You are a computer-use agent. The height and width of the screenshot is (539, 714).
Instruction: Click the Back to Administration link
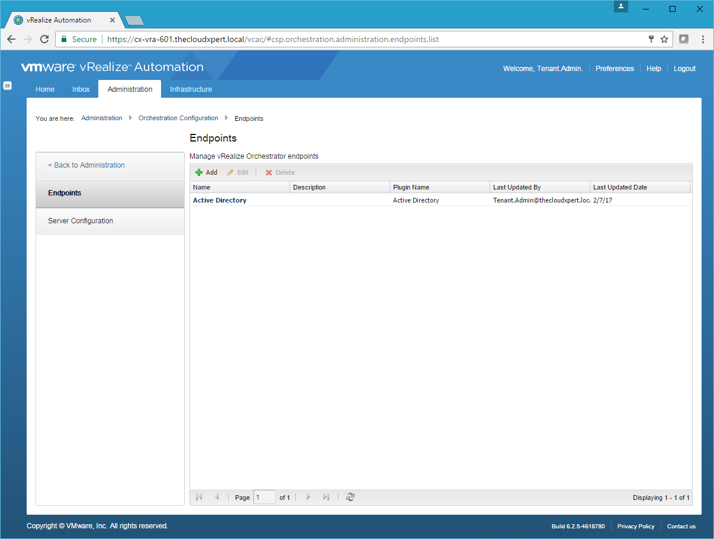pos(86,165)
